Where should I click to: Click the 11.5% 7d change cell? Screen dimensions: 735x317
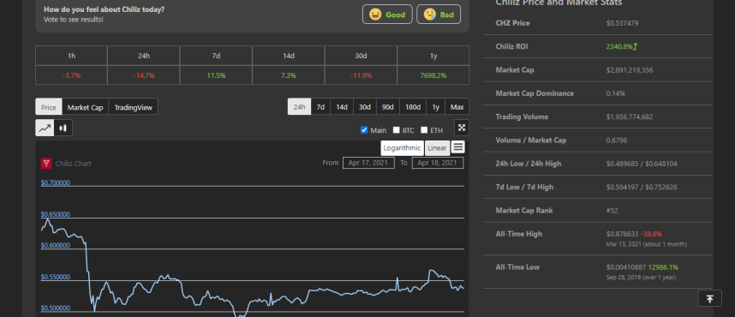(x=216, y=75)
